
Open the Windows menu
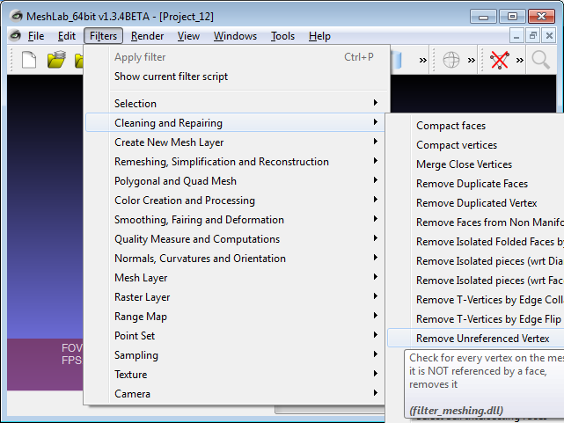tap(235, 36)
